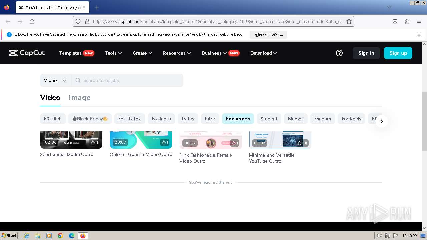The image size is (427, 240).
Task: Click the Search templates field
Action: click(127, 80)
